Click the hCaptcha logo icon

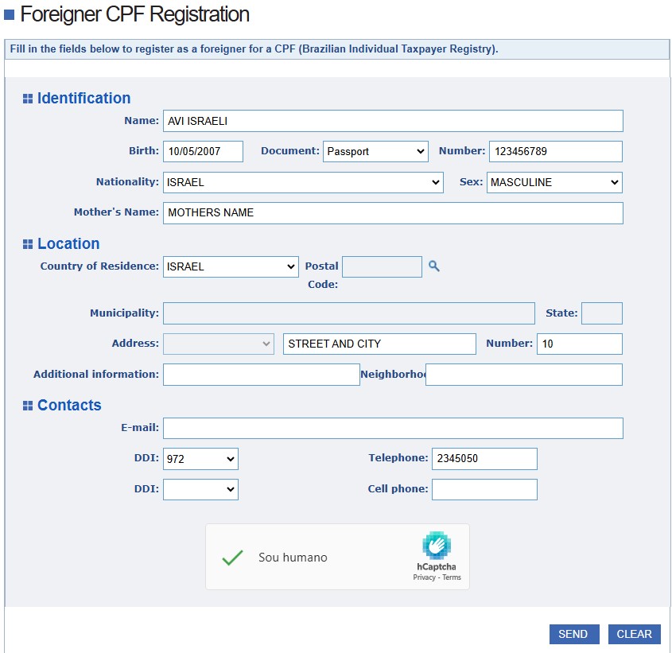point(437,546)
